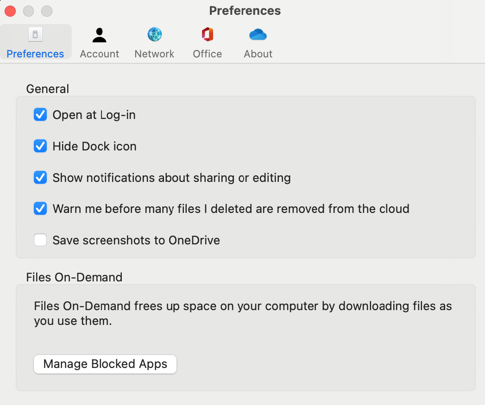The width and height of the screenshot is (485, 405).
Task: Click the Preferences window title text
Action: tap(245, 11)
